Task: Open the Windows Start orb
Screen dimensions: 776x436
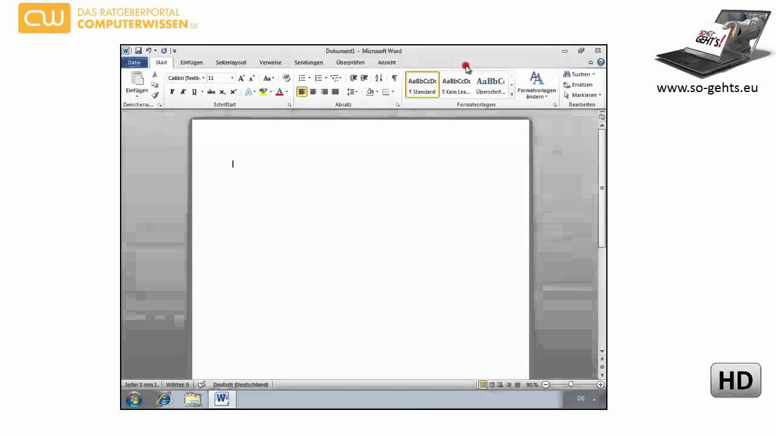Action: click(x=134, y=400)
